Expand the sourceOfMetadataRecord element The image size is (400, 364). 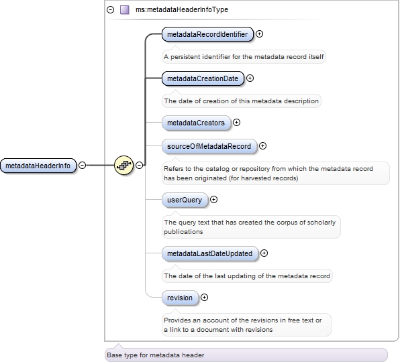click(263, 146)
